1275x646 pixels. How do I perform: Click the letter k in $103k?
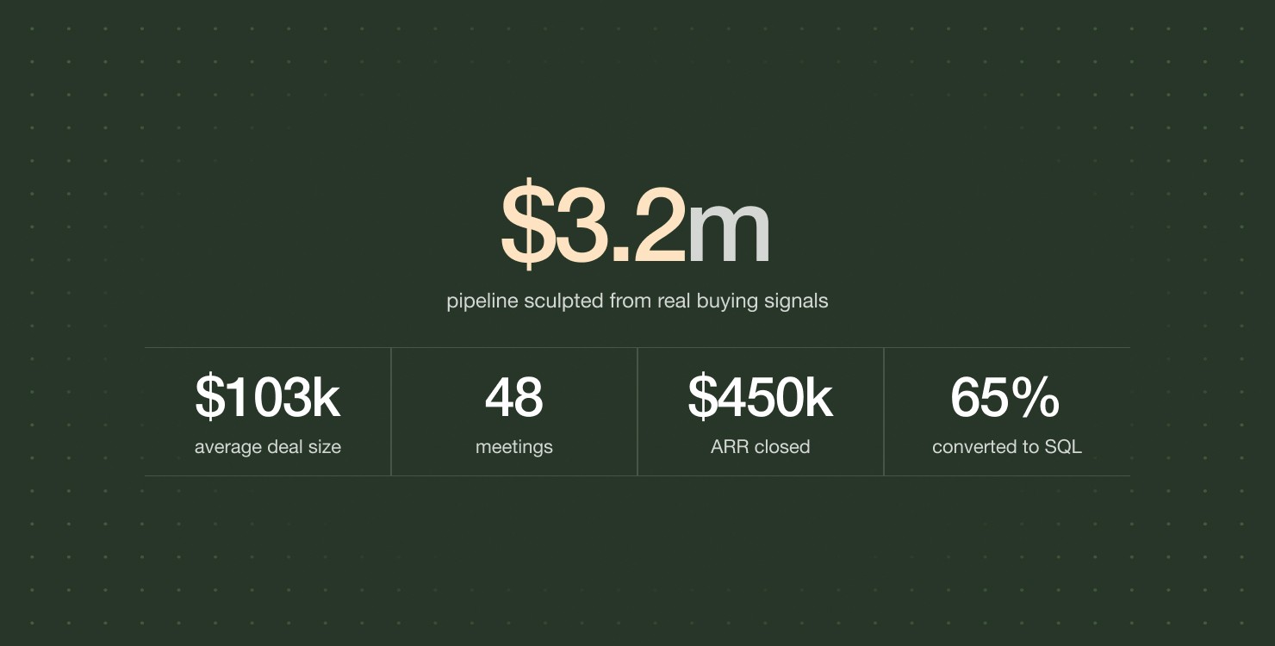pyautogui.click(x=327, y=397)
